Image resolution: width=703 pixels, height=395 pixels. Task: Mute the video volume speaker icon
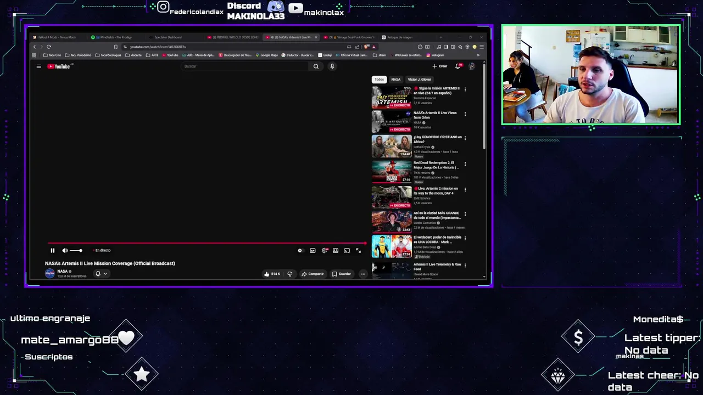65,251
